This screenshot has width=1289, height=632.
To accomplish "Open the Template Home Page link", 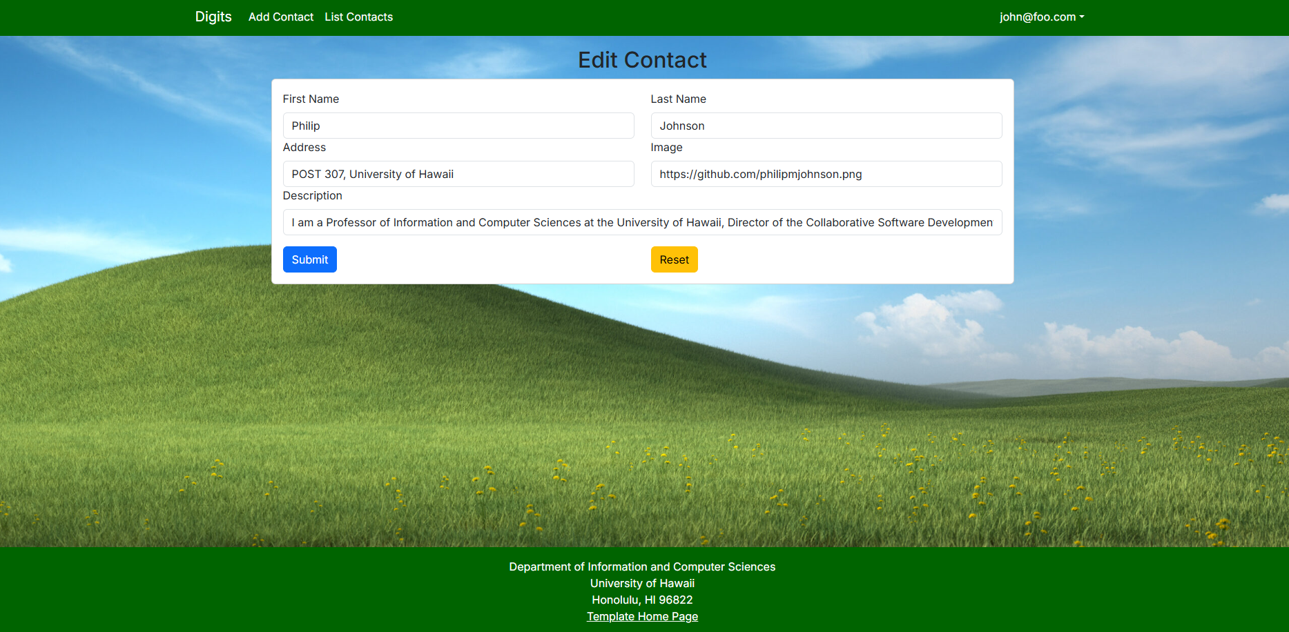I will 642,616.
